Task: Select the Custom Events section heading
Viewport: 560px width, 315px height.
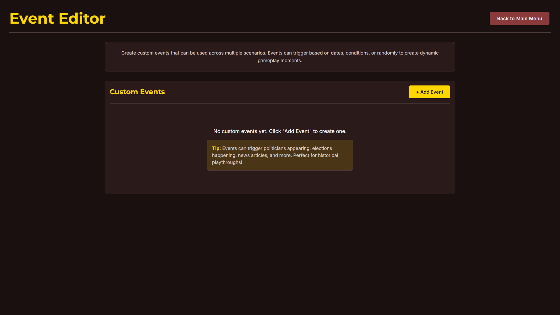Action: pos(137,92)
